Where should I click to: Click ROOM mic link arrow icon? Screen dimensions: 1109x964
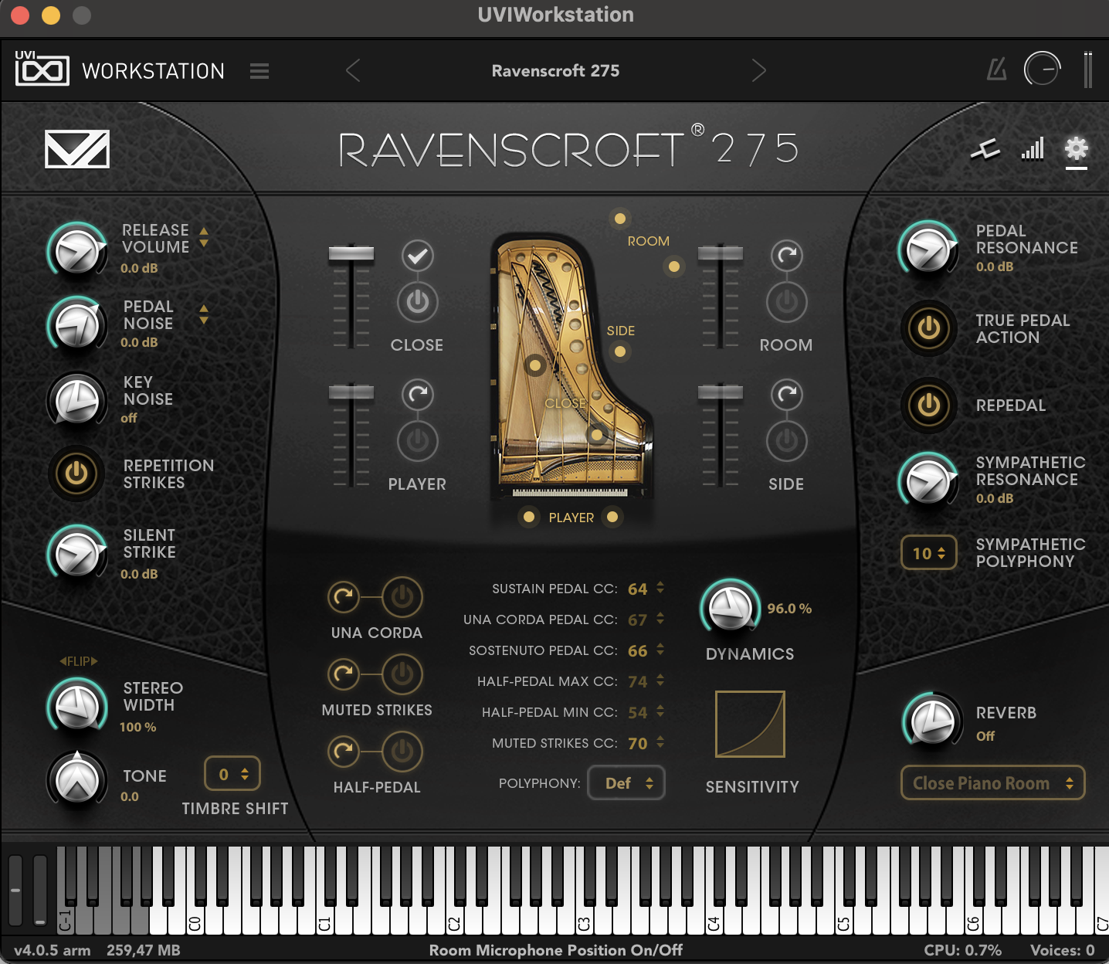tap(787, 256)
